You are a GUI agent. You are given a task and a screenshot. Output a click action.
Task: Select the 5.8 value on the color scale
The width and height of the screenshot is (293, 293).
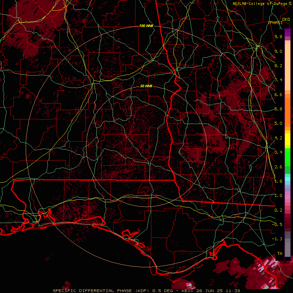pyautogui.click(x=278, y=109)
